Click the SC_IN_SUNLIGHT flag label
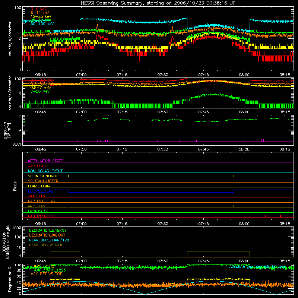Viewport: 298px width, 298px height. [x=43, y=176]
